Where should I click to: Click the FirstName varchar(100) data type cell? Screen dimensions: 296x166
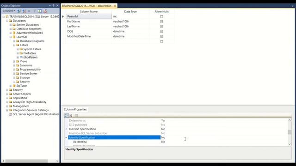(x=130, y=22)
